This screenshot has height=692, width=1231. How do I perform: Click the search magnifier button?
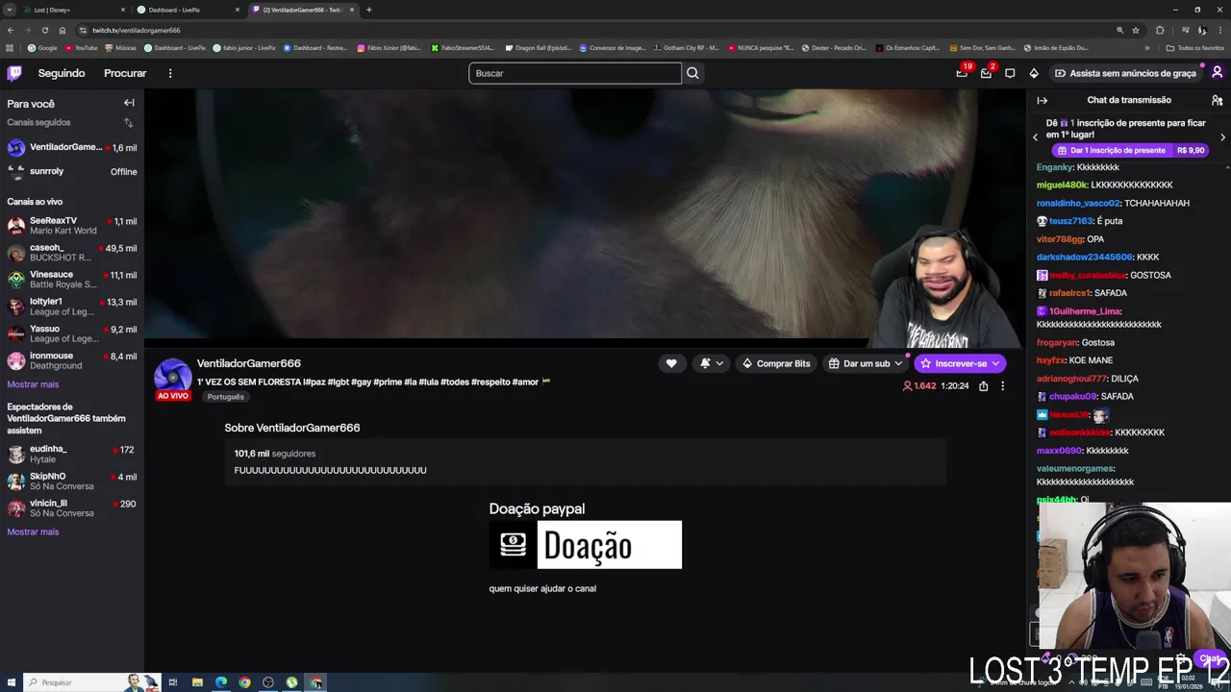pos(692,73)
